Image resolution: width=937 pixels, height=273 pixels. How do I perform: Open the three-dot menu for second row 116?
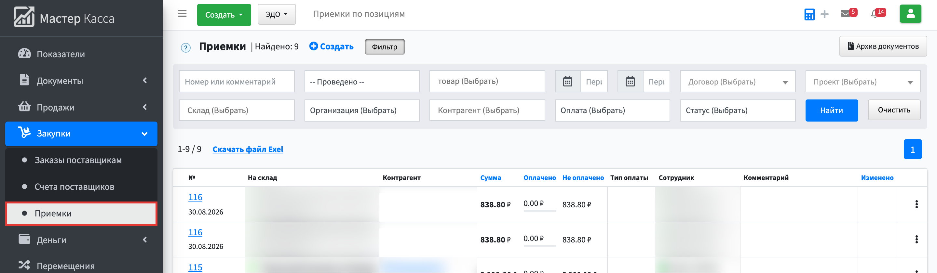point(916,239)
